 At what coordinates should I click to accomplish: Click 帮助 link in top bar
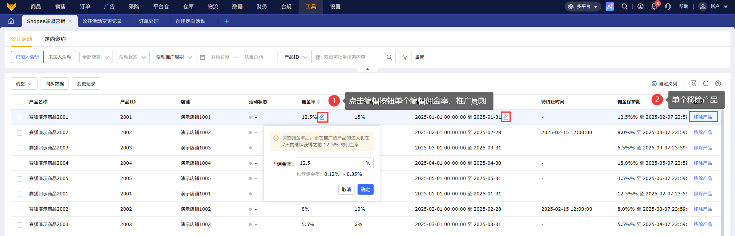point(684,7)
